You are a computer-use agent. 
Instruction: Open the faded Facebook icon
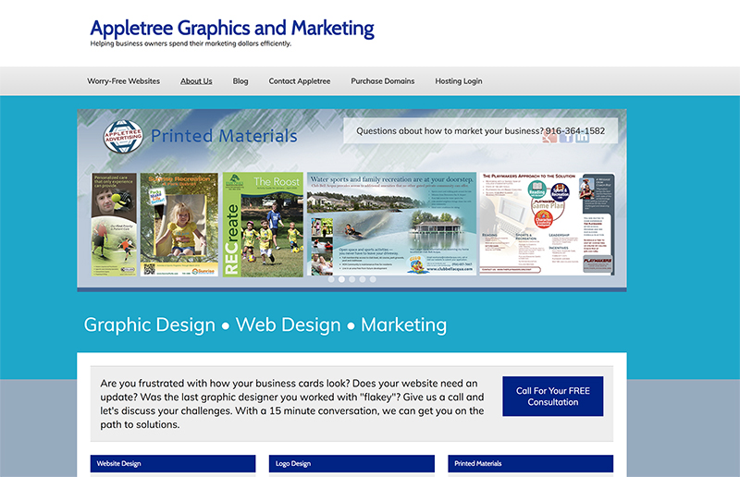[566, 137]
